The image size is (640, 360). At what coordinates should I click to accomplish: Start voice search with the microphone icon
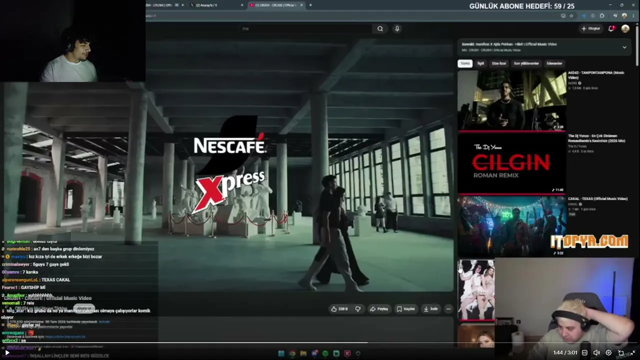(397, 28)
